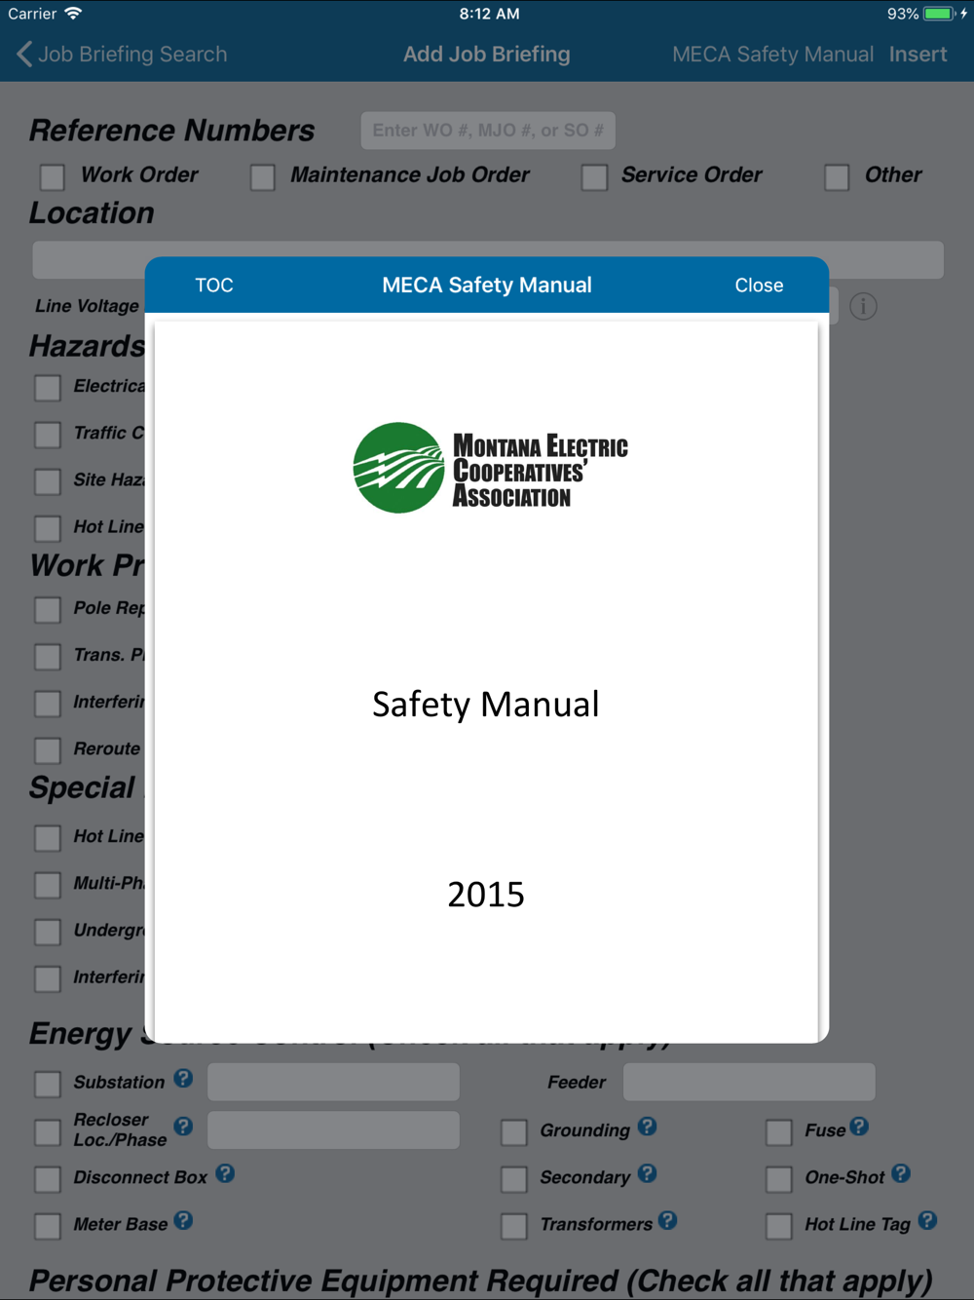Toggle the Transformers checkbox
974x1300 pixels.
tap(514, 1226)
